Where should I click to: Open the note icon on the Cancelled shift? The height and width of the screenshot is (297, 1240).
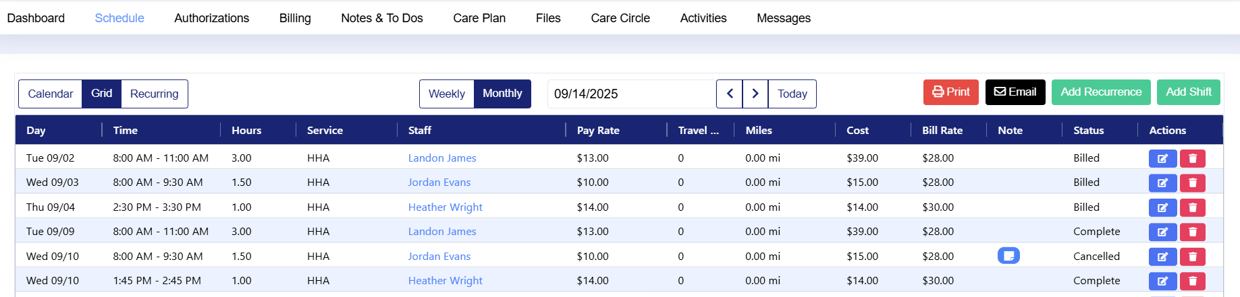[1008, 256]
